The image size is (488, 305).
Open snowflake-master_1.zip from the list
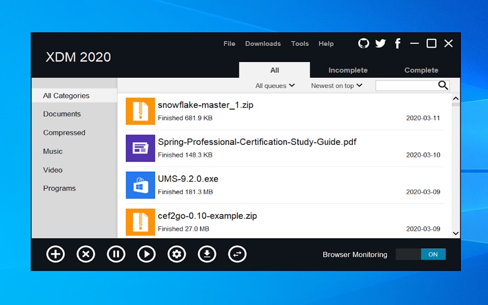205,105
